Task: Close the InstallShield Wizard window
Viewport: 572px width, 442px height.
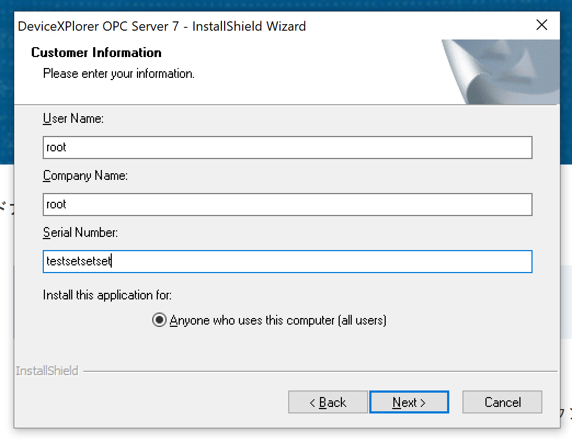Action: point(542,25)
